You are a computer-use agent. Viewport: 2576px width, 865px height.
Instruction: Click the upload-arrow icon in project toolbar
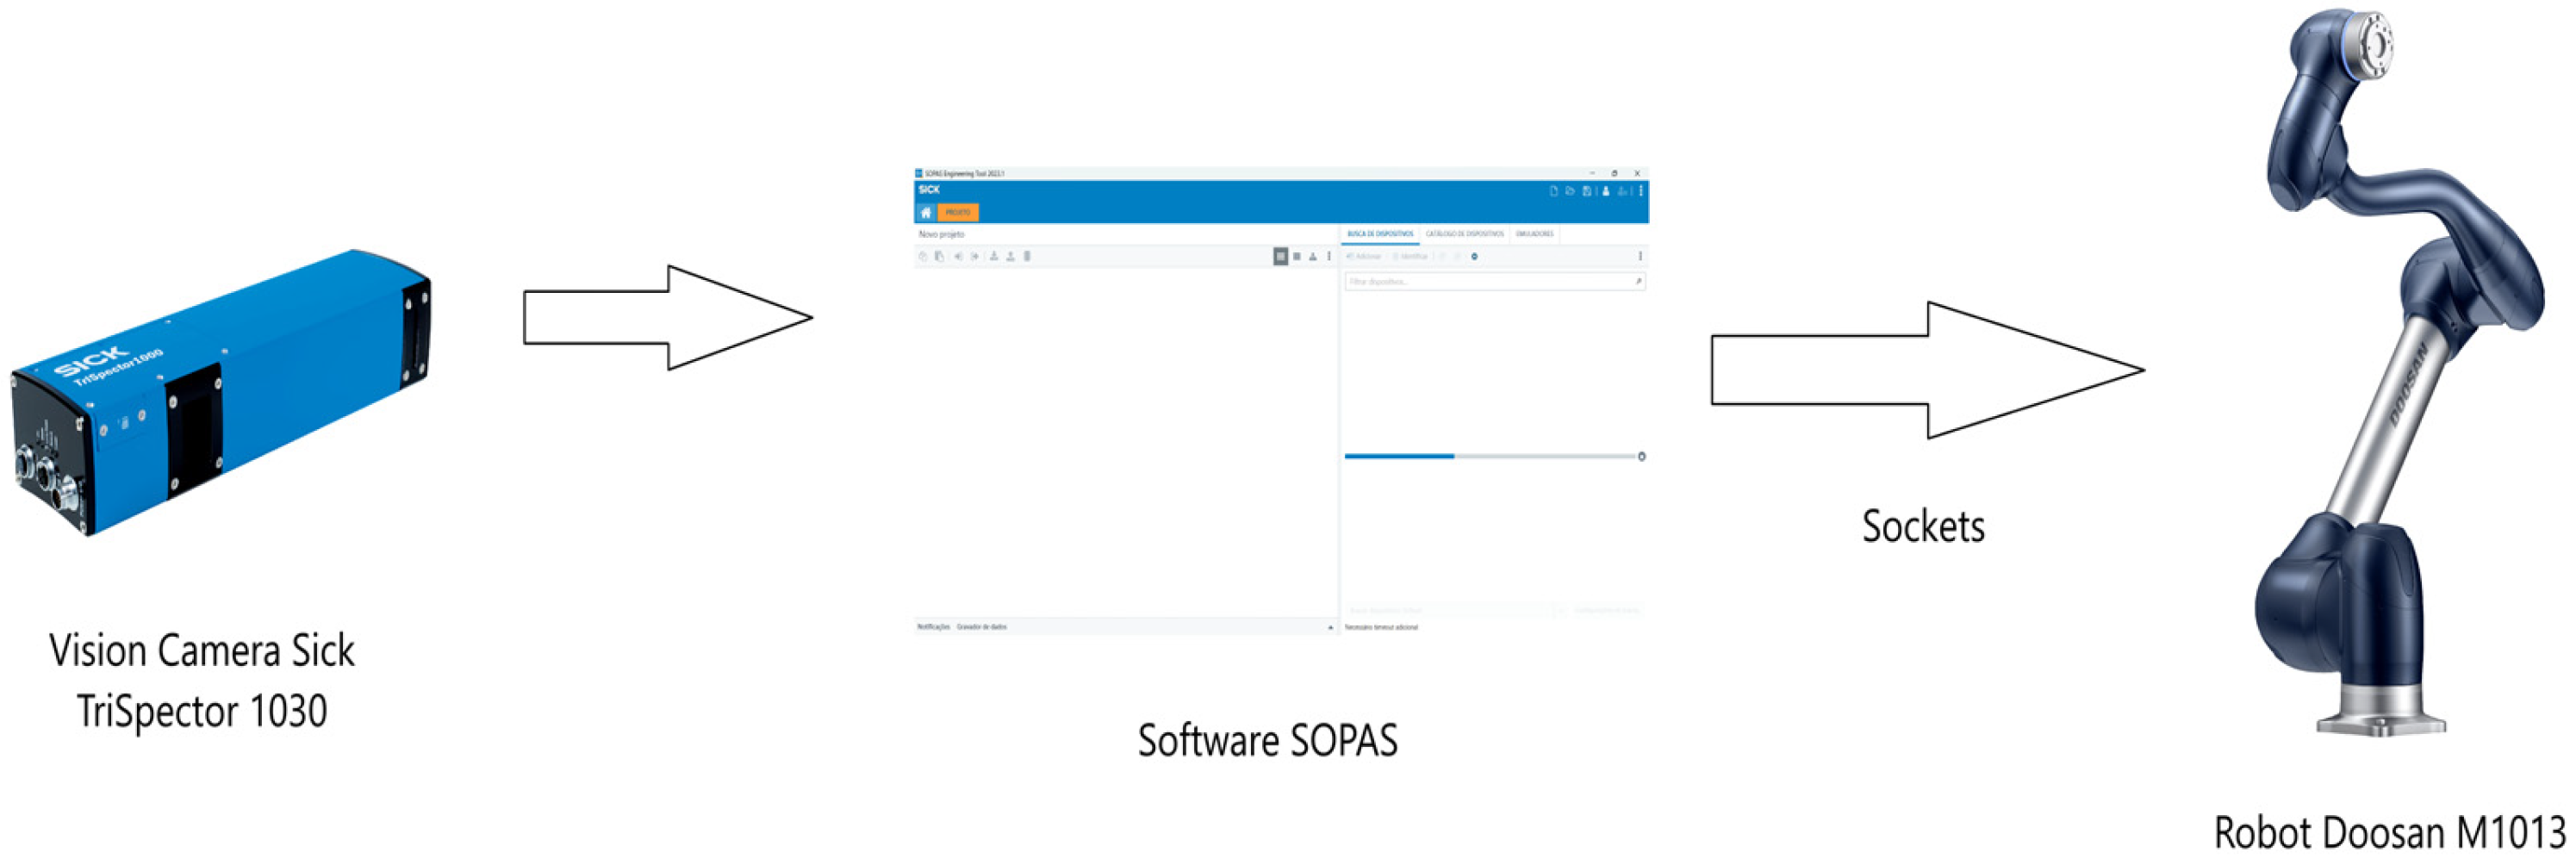click(x=1011, y=257)
